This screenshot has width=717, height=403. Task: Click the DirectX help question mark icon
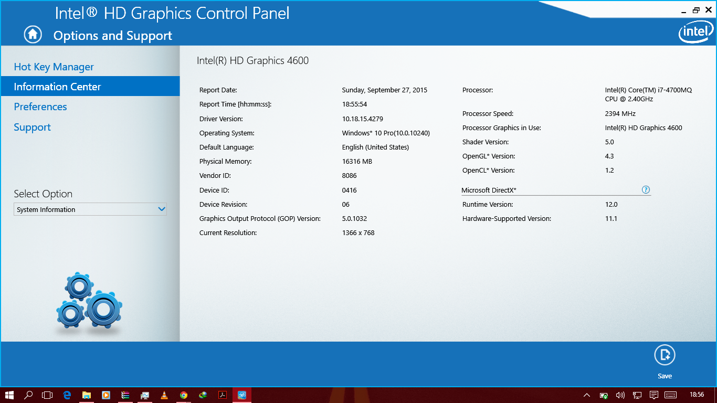tap(646, 190)
